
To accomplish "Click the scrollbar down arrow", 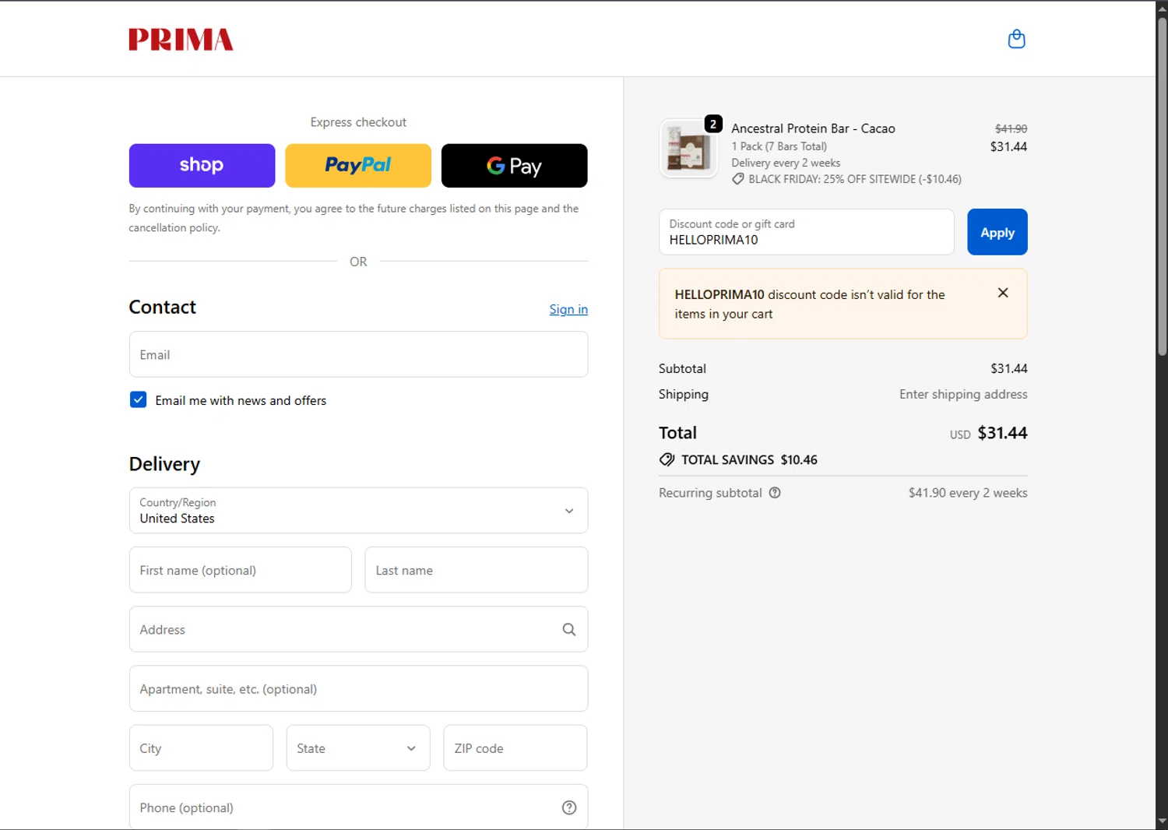I will coord(1162,821).
